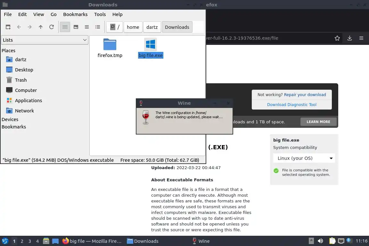Open the View menu
Screen dimensions: 369x246
pos(38,14)
